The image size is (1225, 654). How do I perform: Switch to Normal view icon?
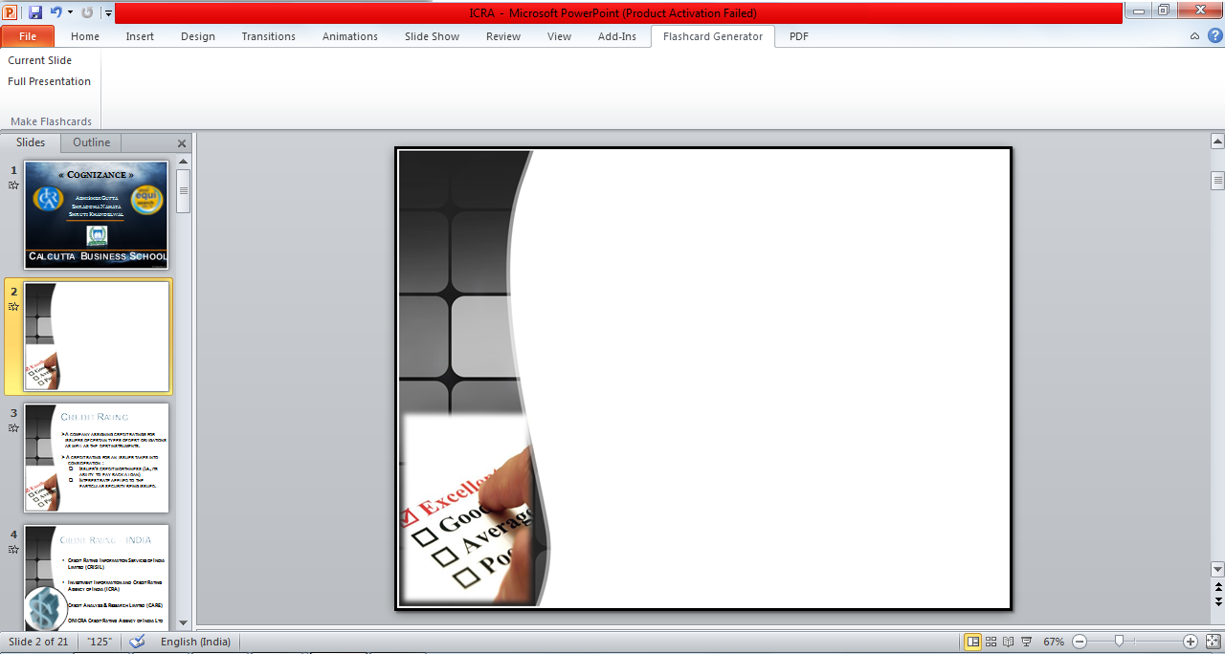coord(973,642)
